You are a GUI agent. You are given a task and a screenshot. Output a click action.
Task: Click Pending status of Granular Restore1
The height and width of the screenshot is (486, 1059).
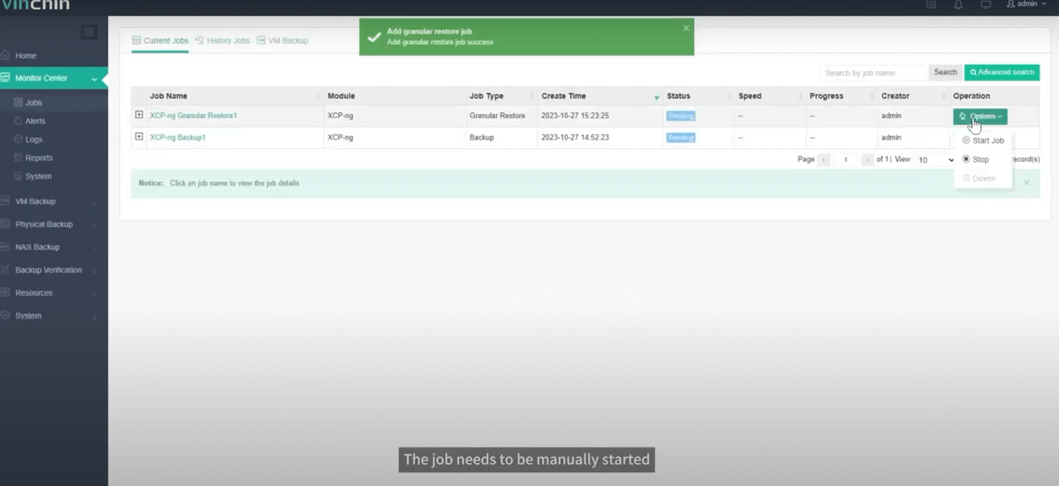(x=681, y=116)
